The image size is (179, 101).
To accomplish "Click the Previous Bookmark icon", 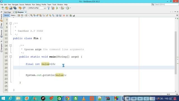I will (47, 15).
